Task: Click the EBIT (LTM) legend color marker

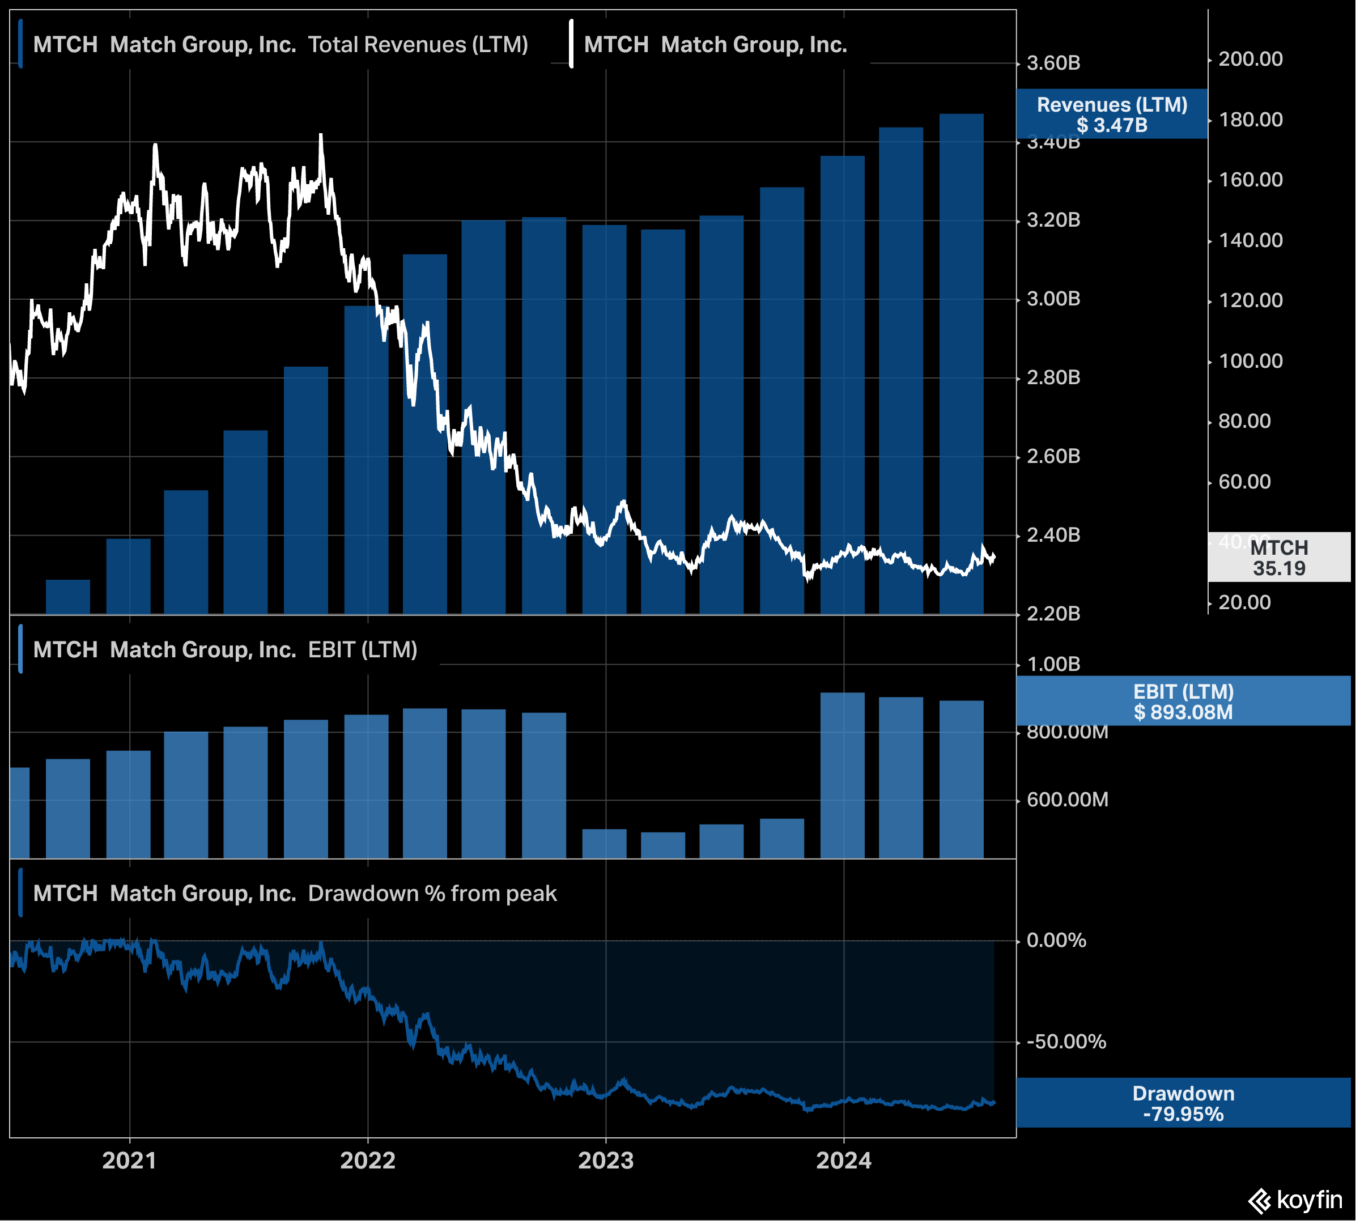Action: (21, 649)
